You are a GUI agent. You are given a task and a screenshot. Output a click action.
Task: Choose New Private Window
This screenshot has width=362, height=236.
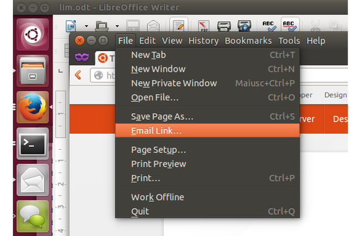(207, 83)
